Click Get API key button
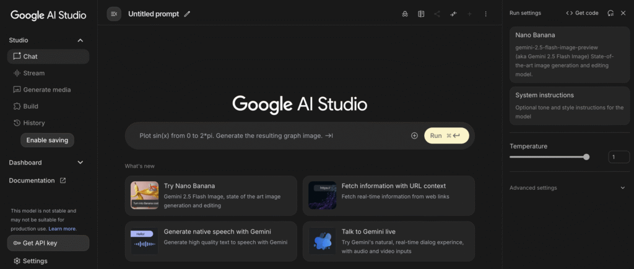Screen dimensions: 634x269 [x=48, y=243]
